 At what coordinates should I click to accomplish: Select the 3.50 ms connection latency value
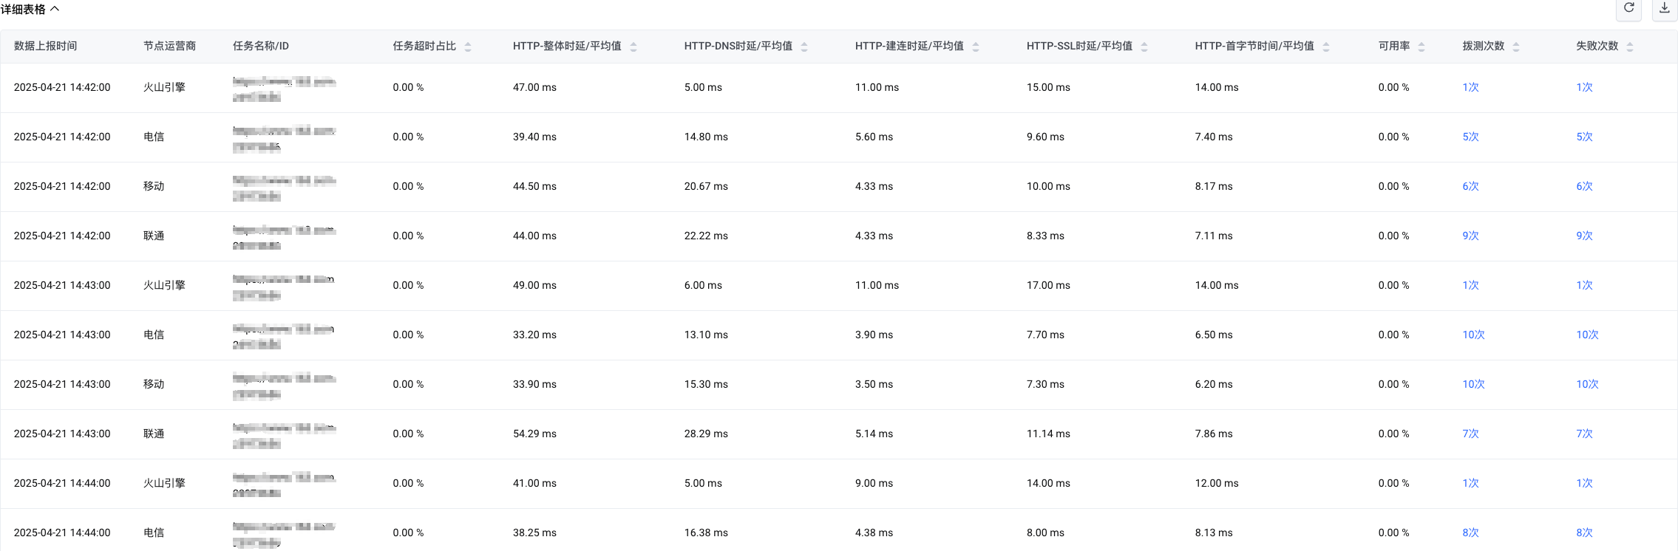click(874, 384)
